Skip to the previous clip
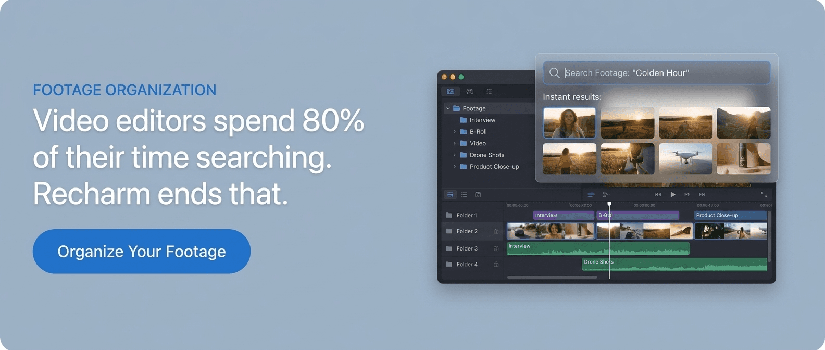 (658, 195)
